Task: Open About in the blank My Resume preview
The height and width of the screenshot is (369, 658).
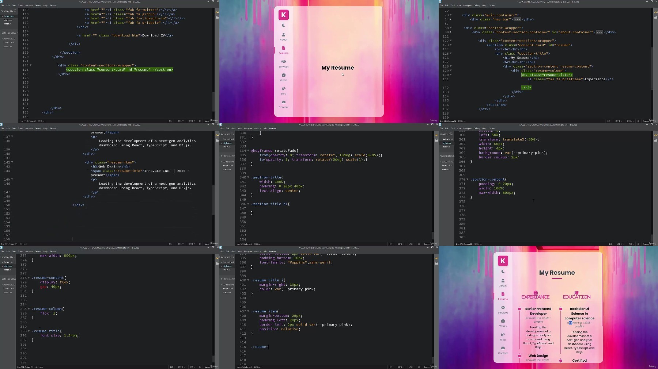Action: click(284, 36)
